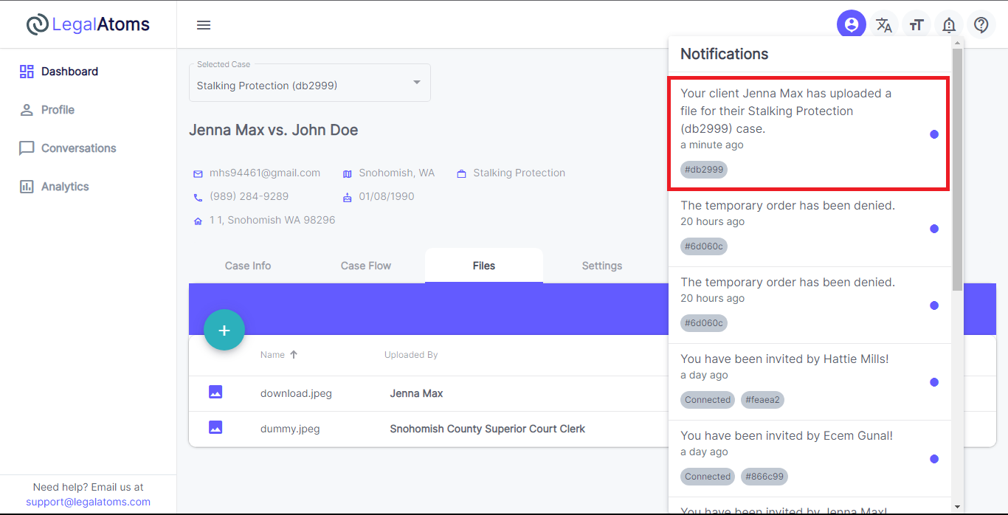Screen dimensions: 1008x515
Task: Click the email envelope icon
Action: point(198,174)
